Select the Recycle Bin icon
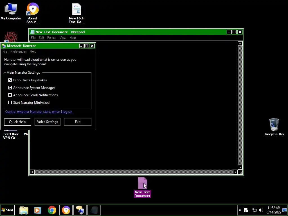This screenshot has height=216, width=288. point(274,127)
